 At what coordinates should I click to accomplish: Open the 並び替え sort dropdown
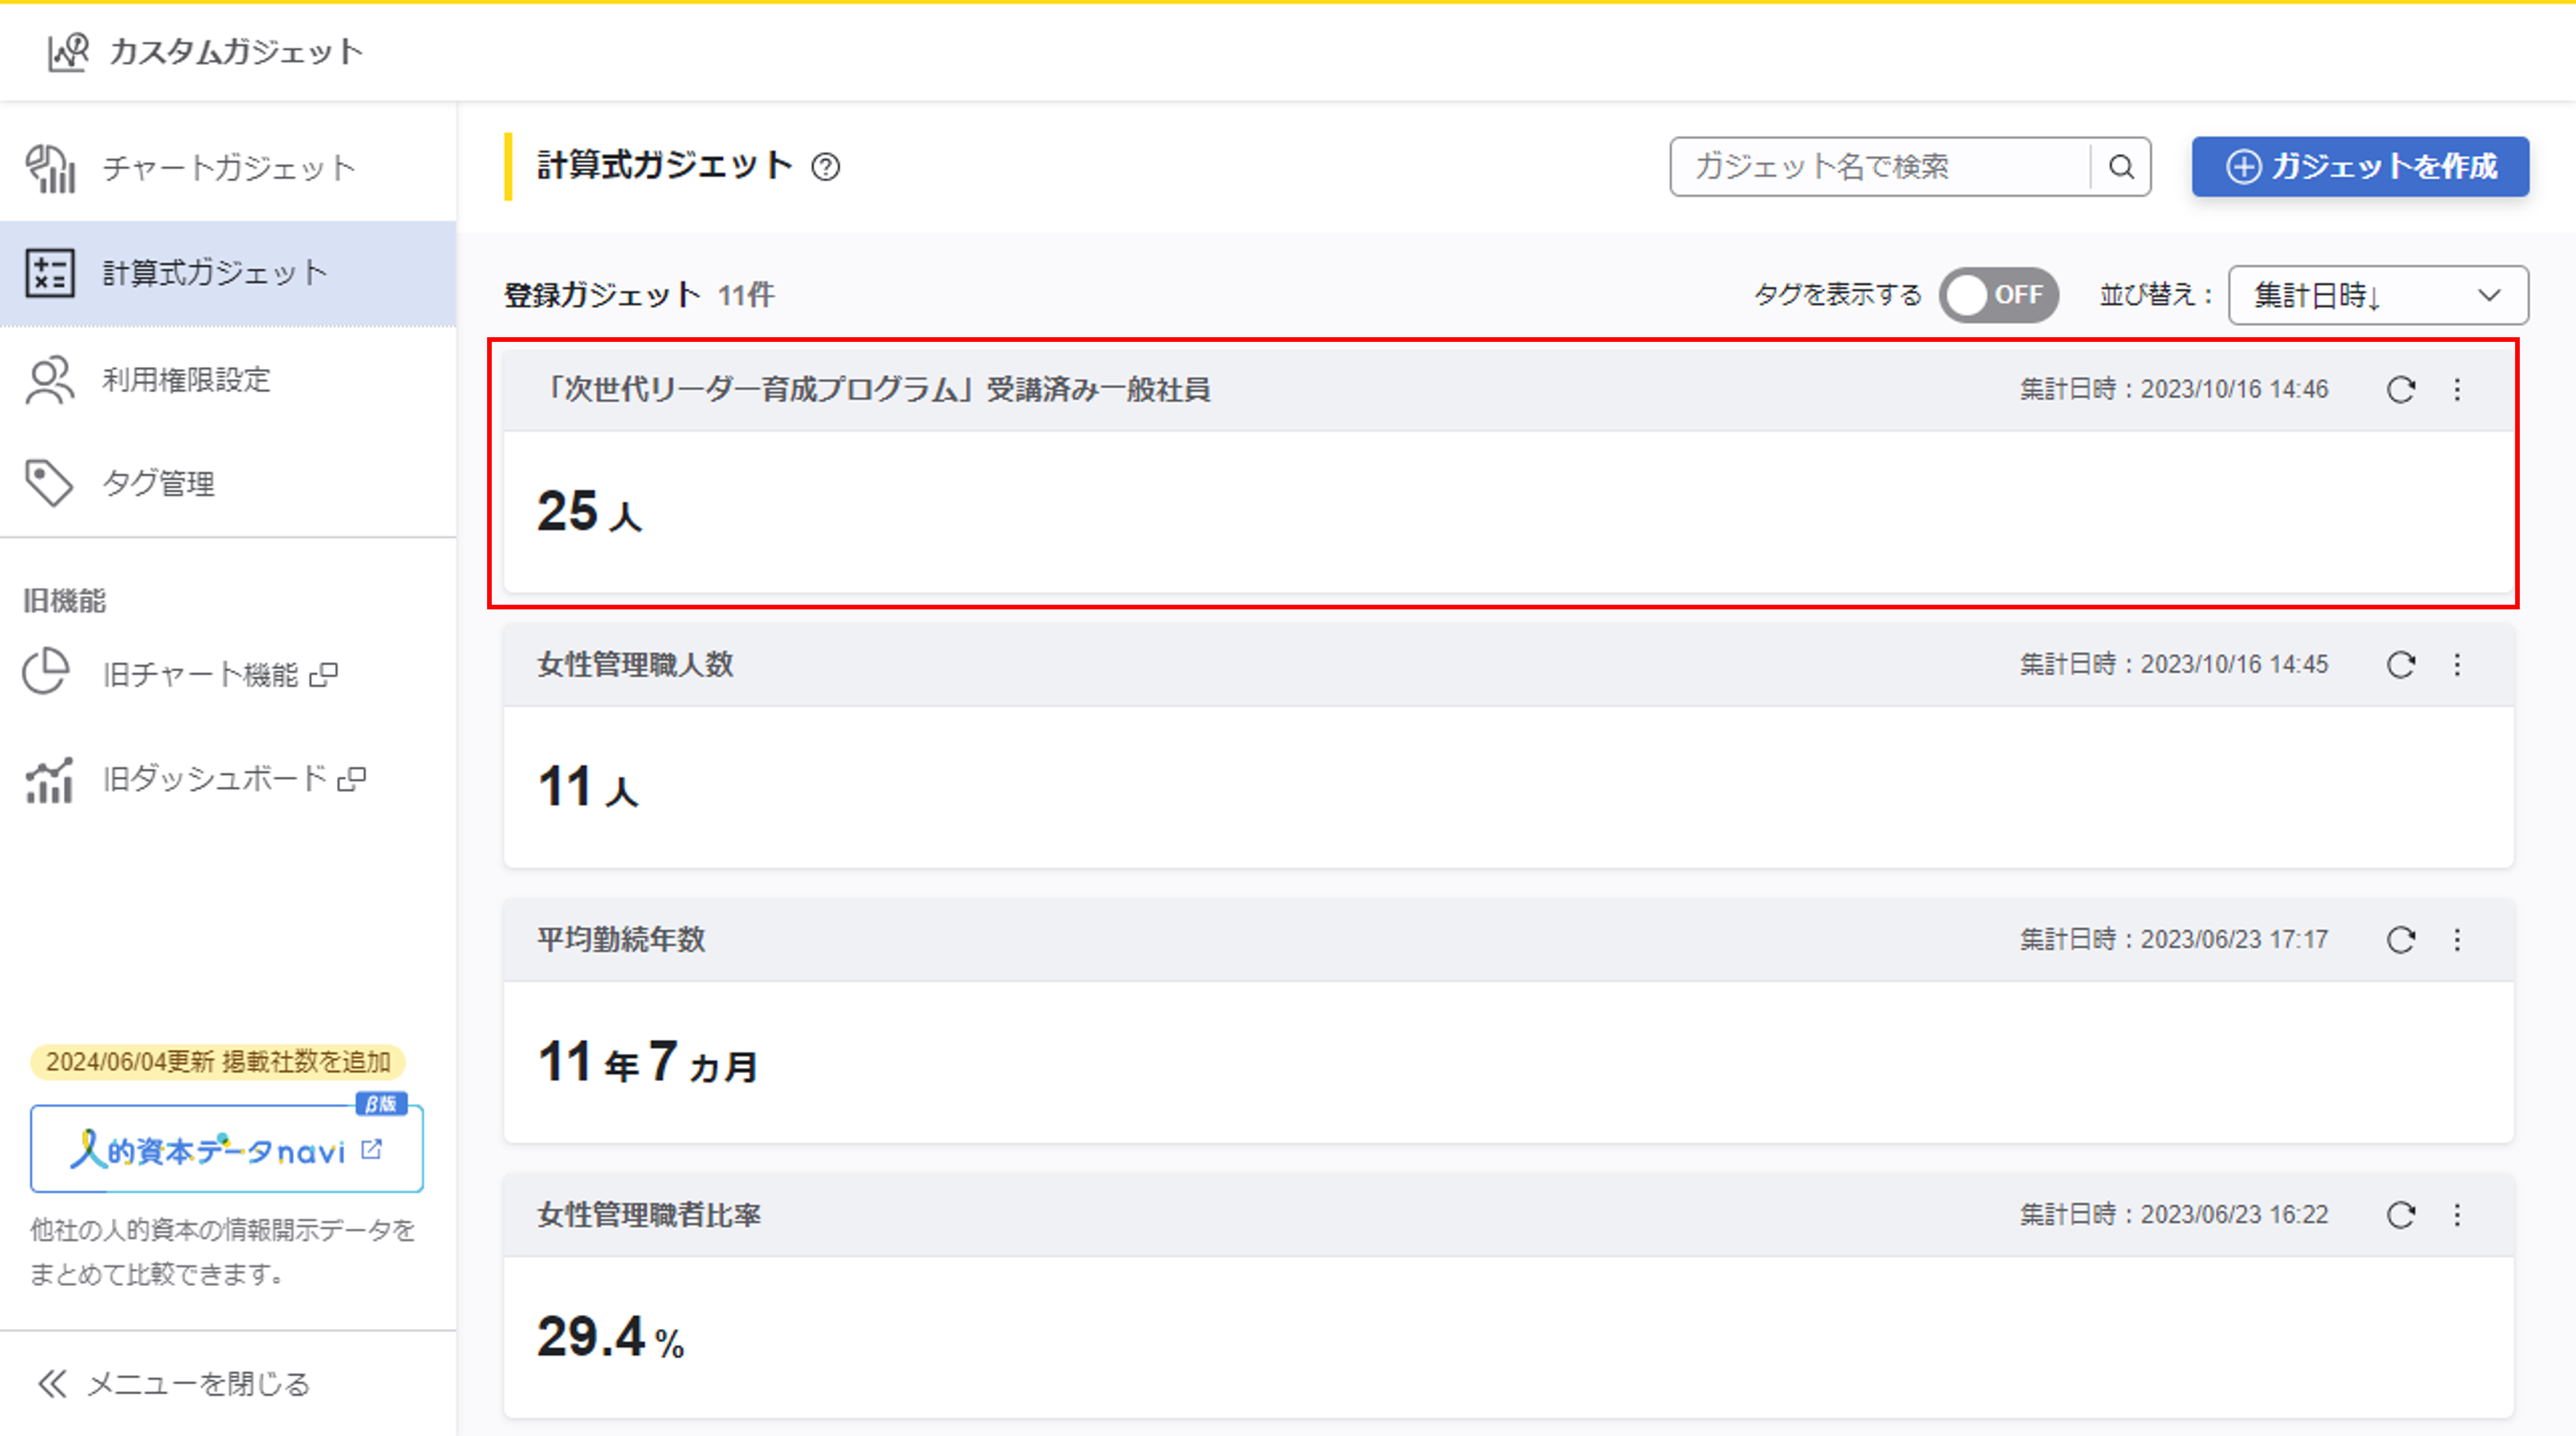point(2377,295)
